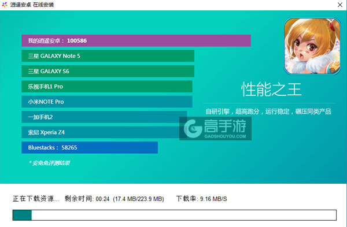Viewport: 347px width, 227px height.
Task: Click the 性能之王 heading
Action: click(x=271, y=90)
